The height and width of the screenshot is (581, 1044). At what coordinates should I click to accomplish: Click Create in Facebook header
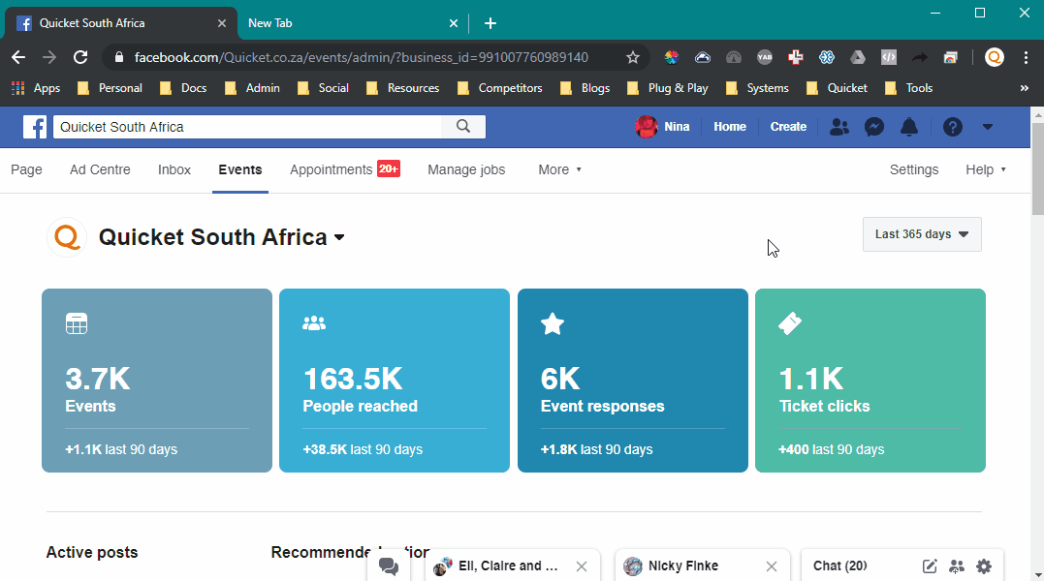(x=788, y=126)
